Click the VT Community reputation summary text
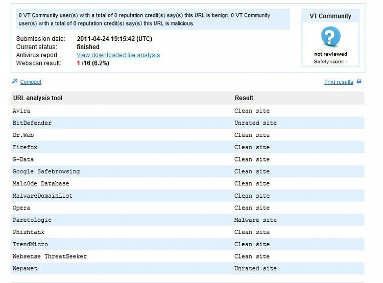The height and width of the screenshot is (283, 383). (x=145, y=19)
